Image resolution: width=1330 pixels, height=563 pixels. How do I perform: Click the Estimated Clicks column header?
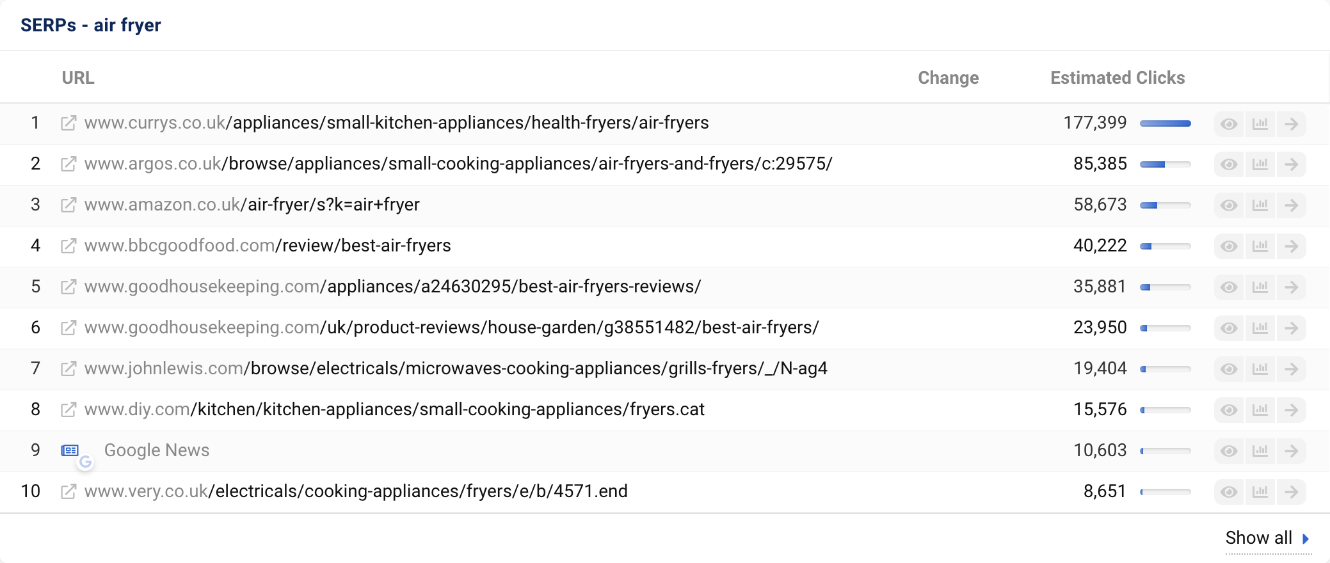pos(1118,78)
